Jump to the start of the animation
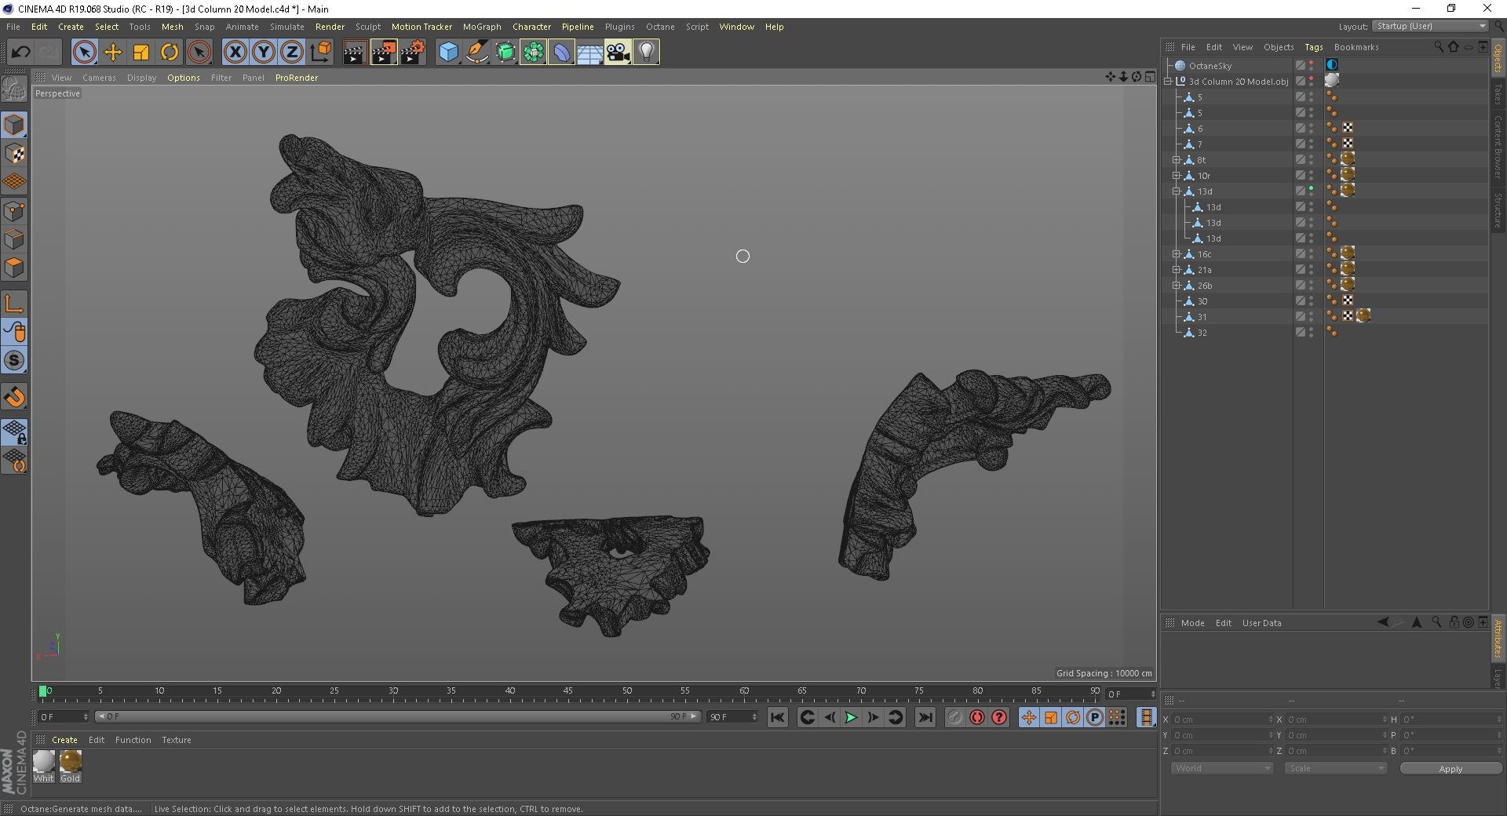The width and height of the screenshot is (1507, 816). coord(777,717)
